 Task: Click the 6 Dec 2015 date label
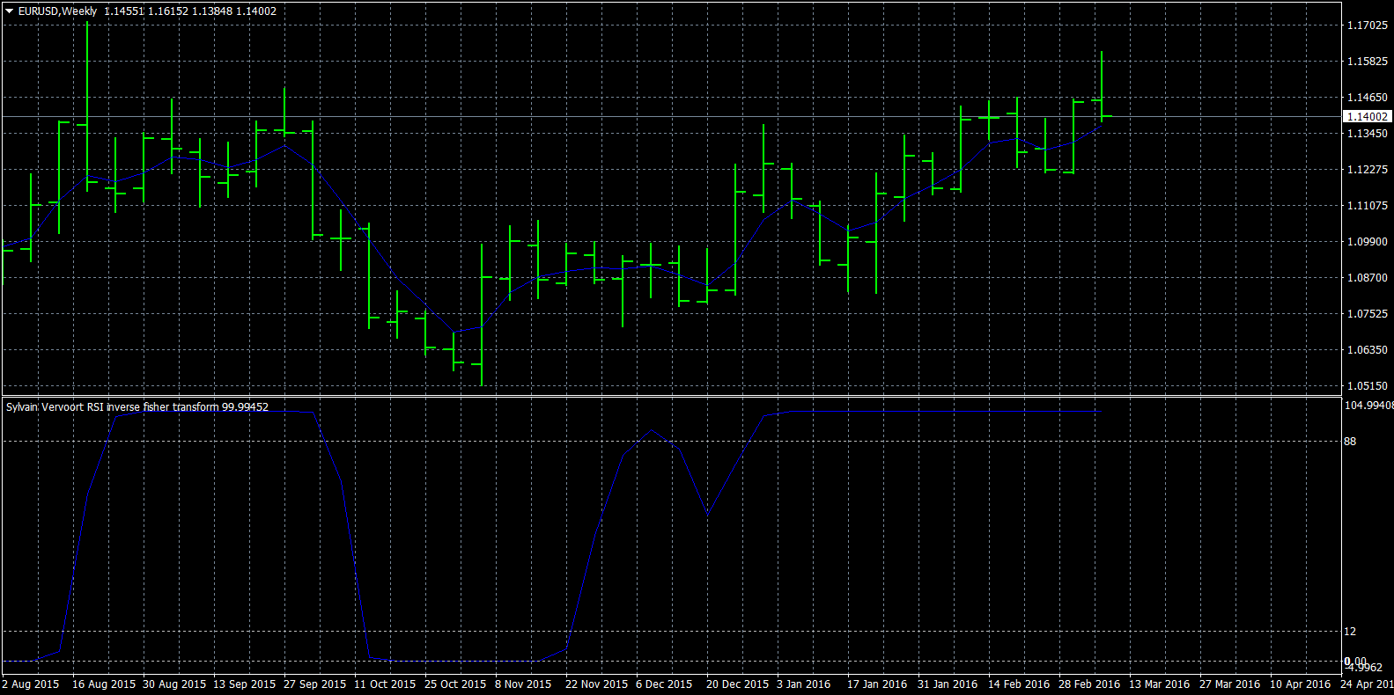coord(665,684)
